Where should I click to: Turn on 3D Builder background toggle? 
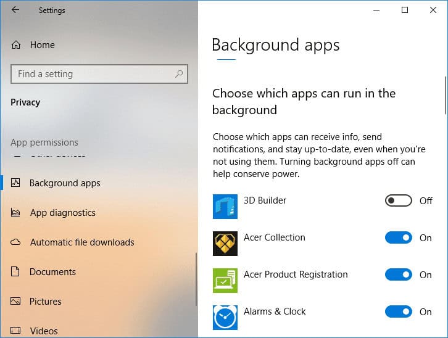point(398,200)
